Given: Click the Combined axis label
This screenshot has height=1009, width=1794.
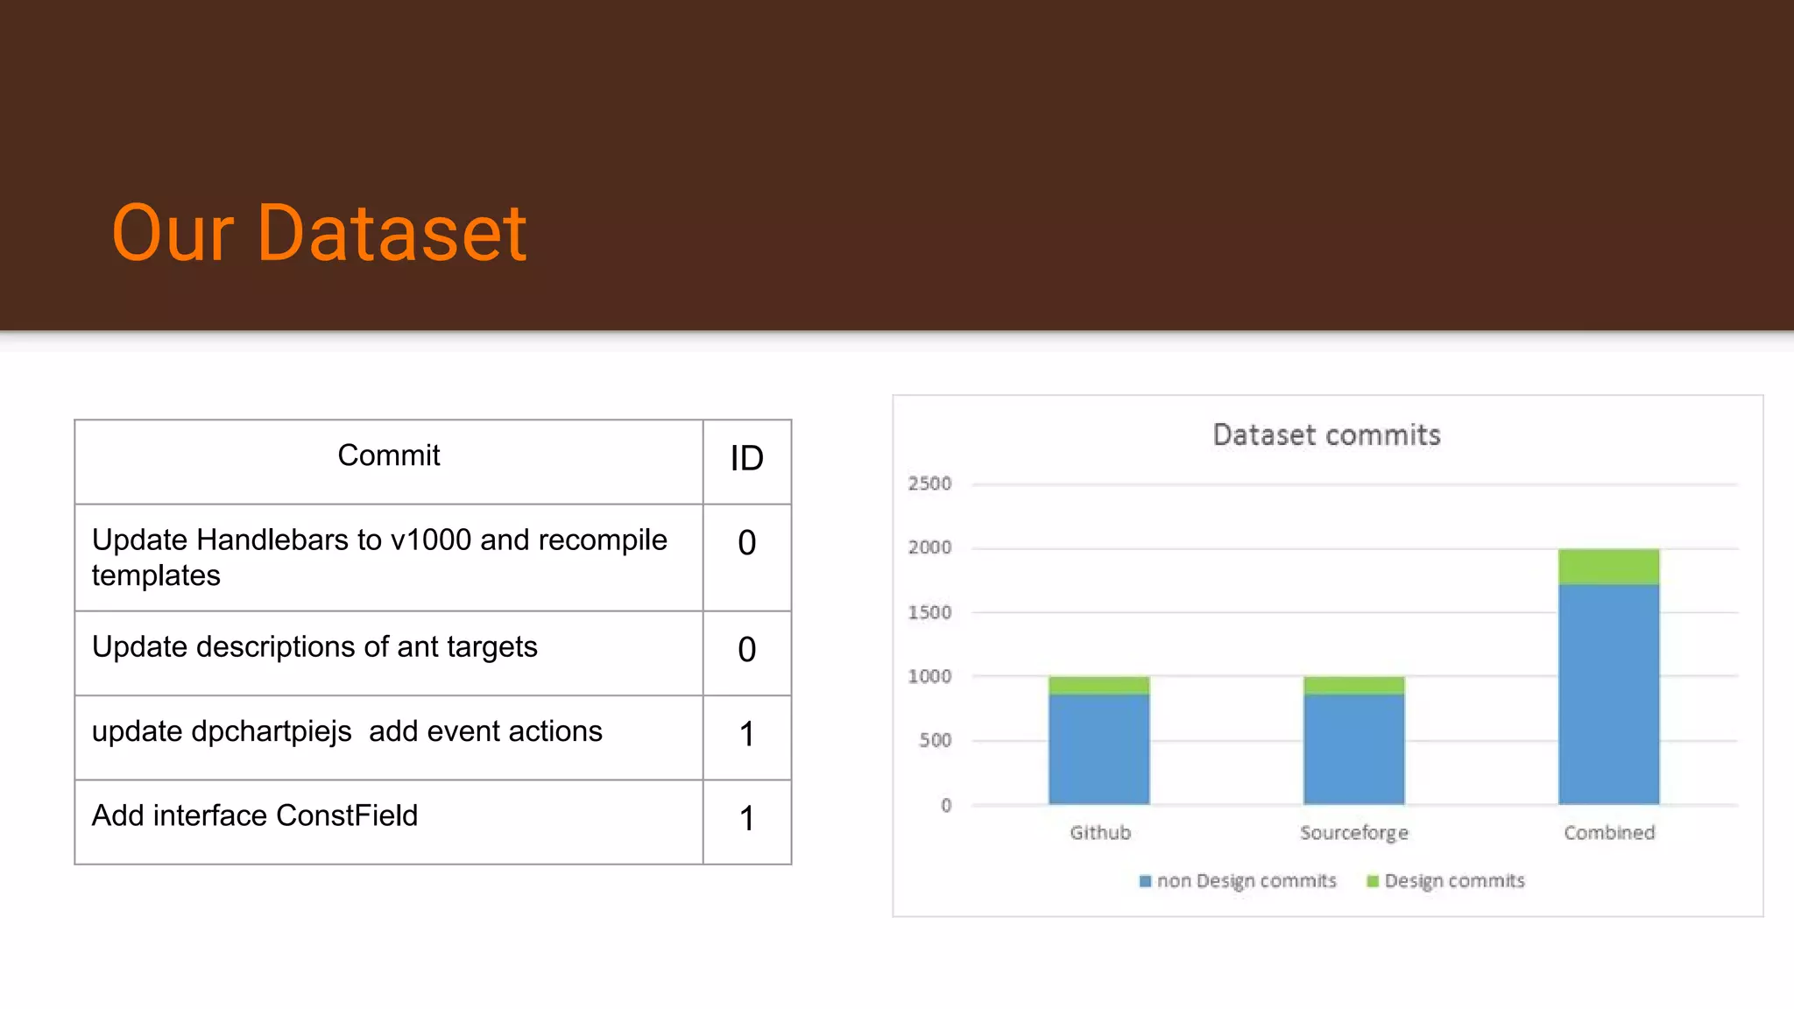Looking at the screenshot, I should [x=1609, y=833].
